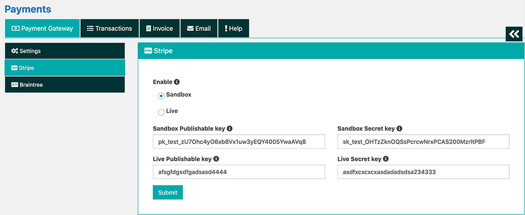Focus the Live Publishable key field
The width and height of the screenshot is (525, 215).
(239, 172)
